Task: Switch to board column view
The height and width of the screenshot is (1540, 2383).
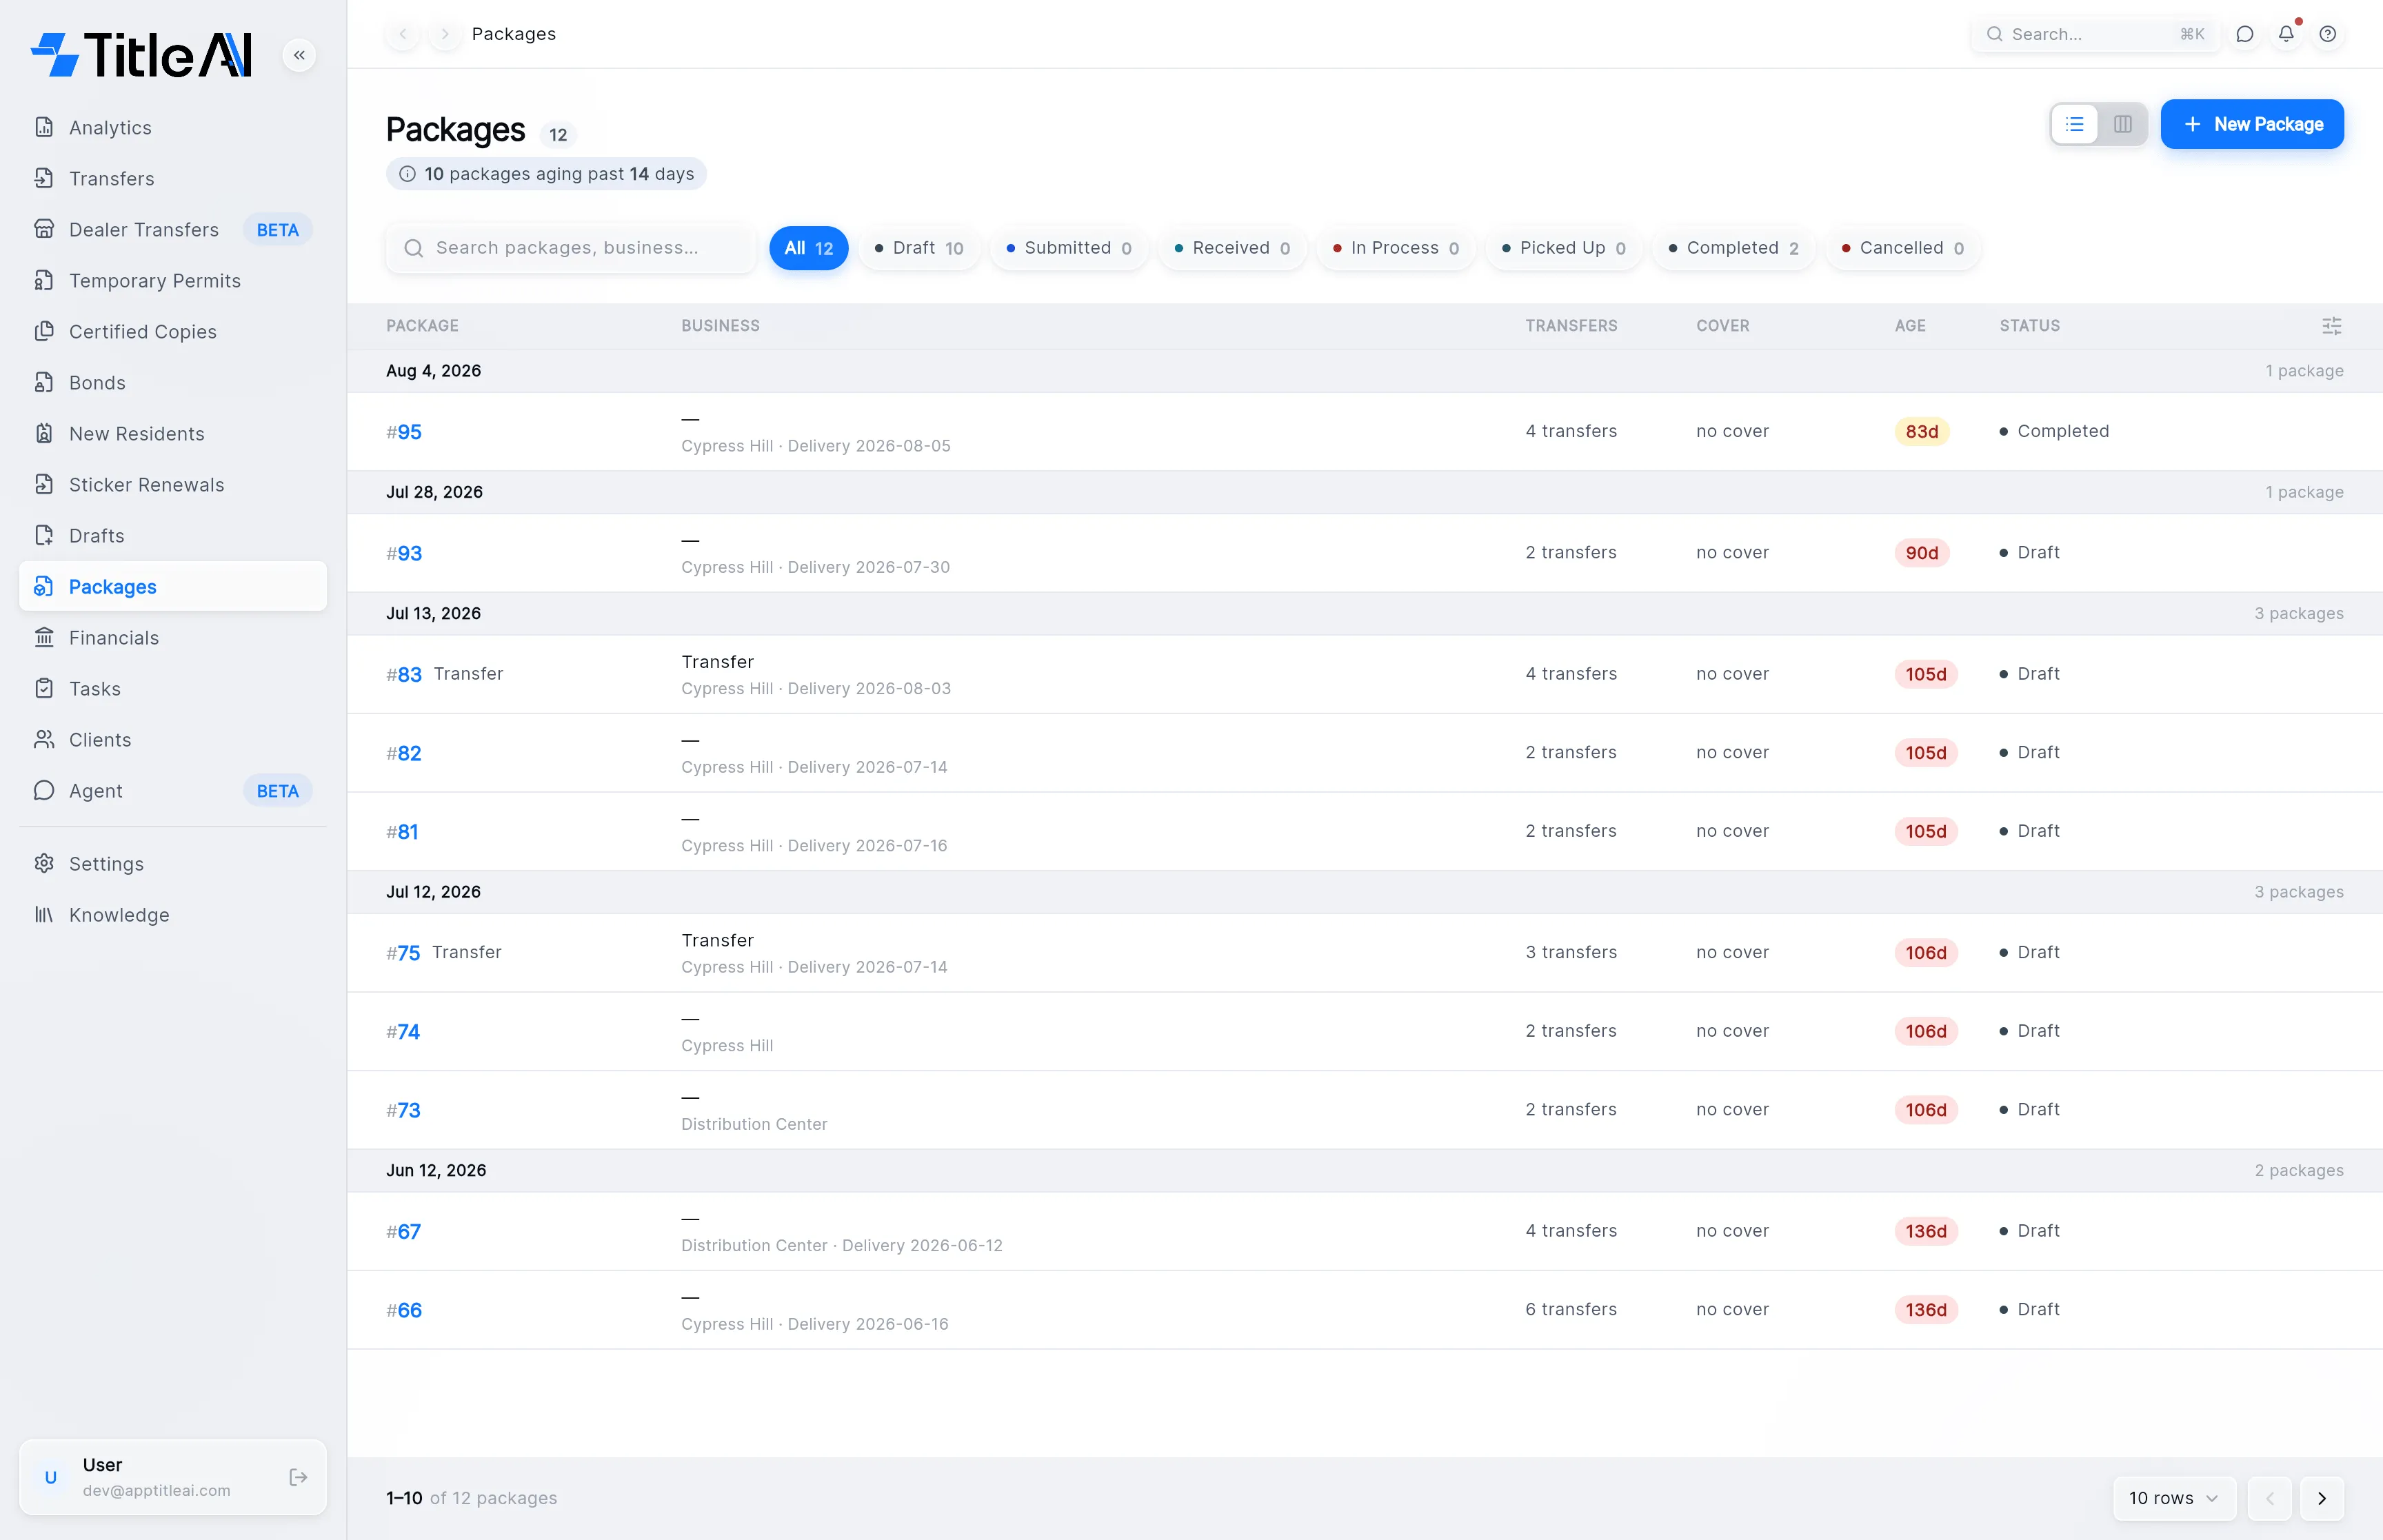Action: pos(2122,124)
